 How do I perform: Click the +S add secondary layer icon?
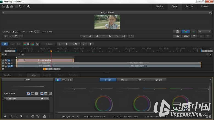pos(11,116)
